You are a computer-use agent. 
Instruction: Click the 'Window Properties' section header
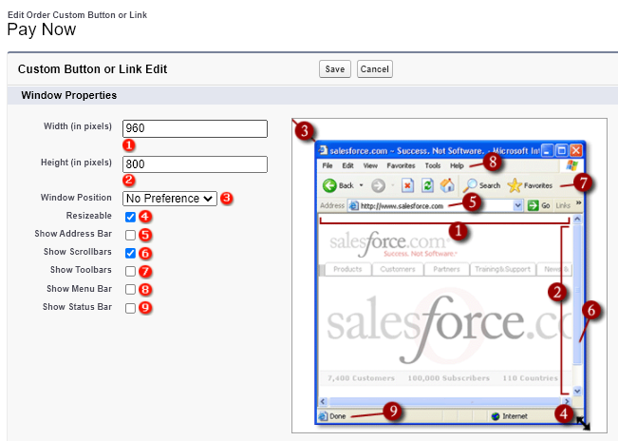click(69, 95)
